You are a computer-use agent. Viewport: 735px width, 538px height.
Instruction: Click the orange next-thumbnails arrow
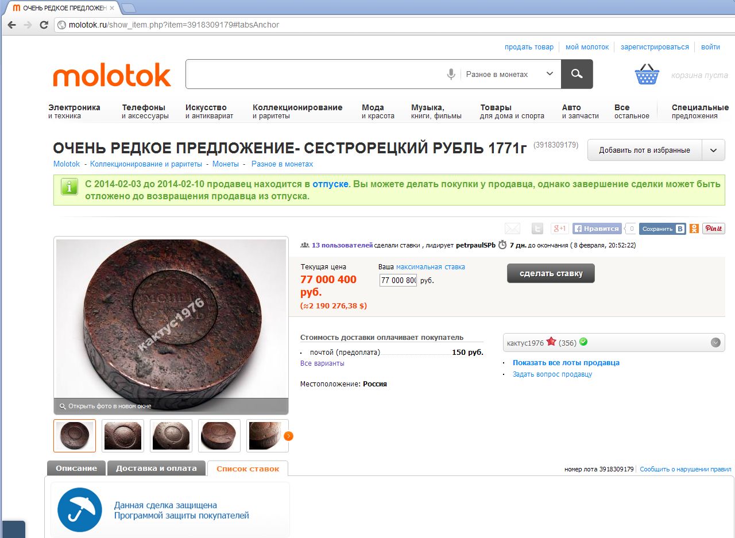(x=288, y=436)
